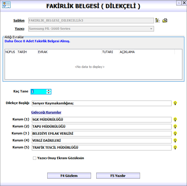The image size is (187, 186).
Task: Open the Yazıcı printer dropdown
Action: [x=151, y=29]
